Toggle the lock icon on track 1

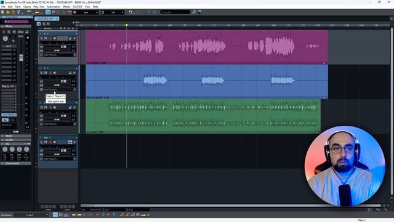tap(70, 38)
